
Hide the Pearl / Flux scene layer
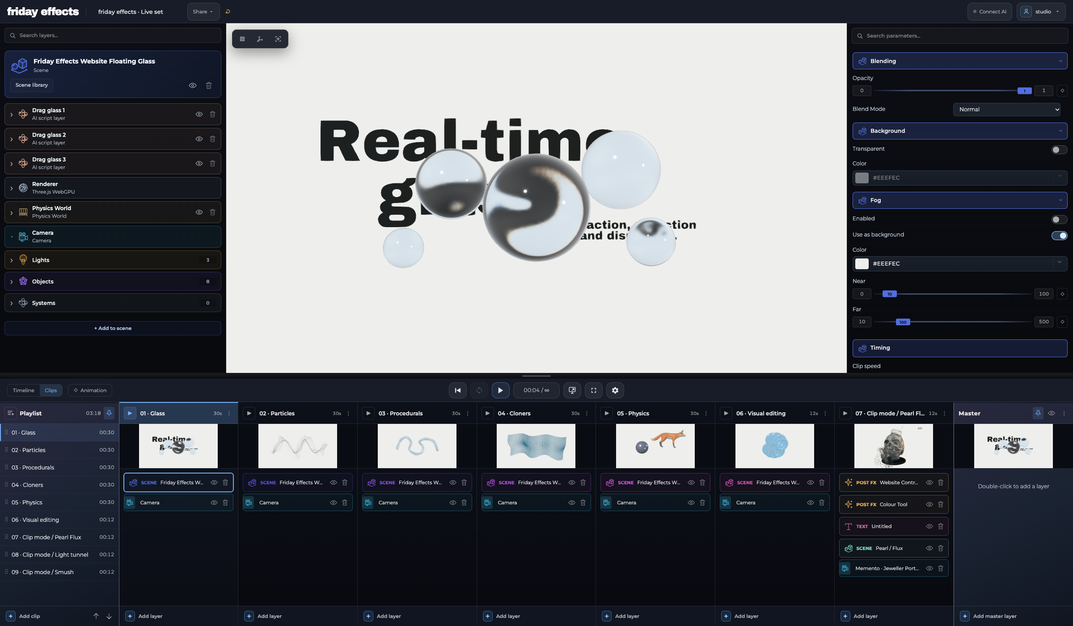pyautogui.click(x=929, y=548)
